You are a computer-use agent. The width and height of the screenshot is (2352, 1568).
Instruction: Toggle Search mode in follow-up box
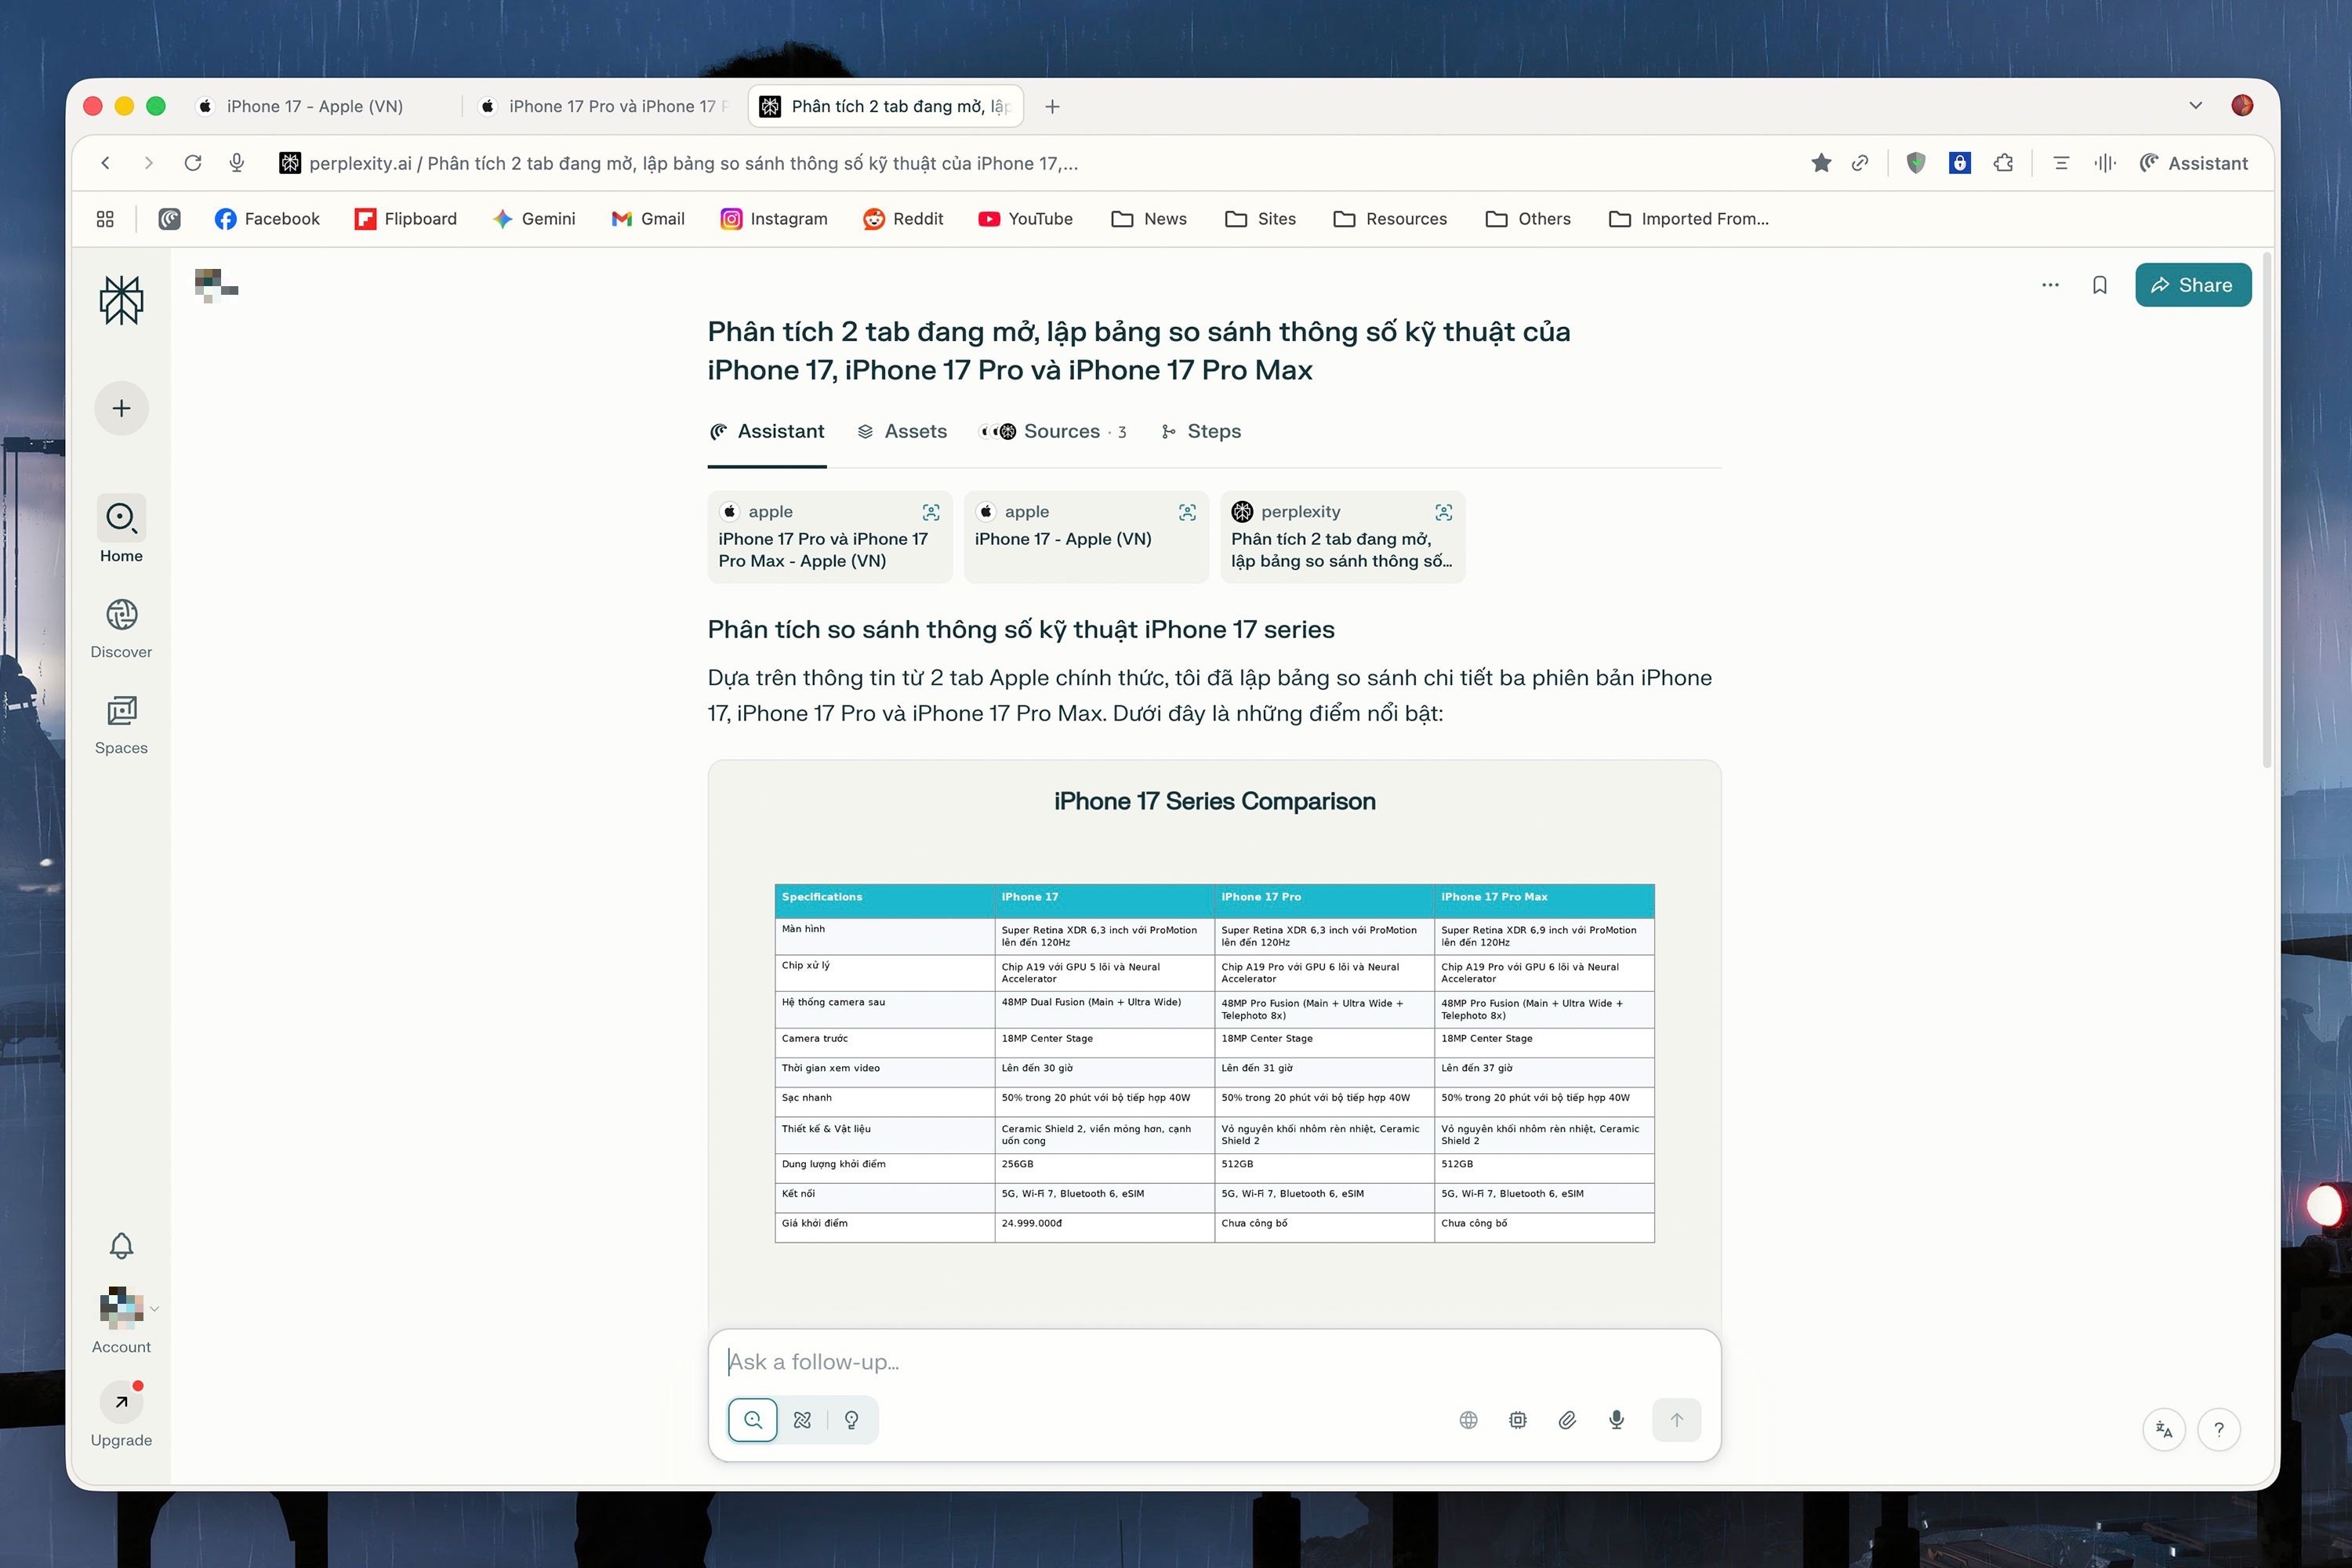[x=753, y=1420]
